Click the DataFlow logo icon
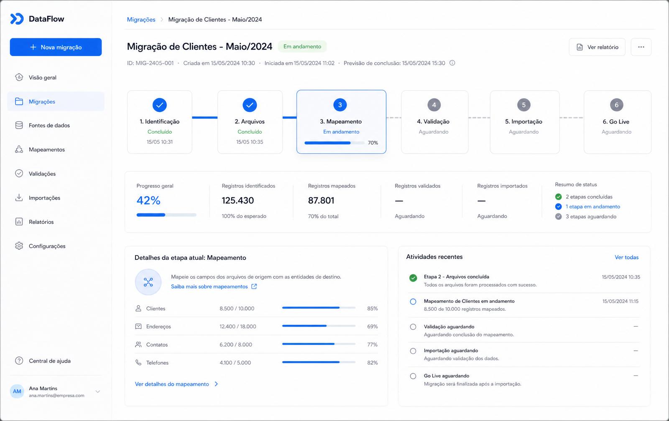 point(17,19)
